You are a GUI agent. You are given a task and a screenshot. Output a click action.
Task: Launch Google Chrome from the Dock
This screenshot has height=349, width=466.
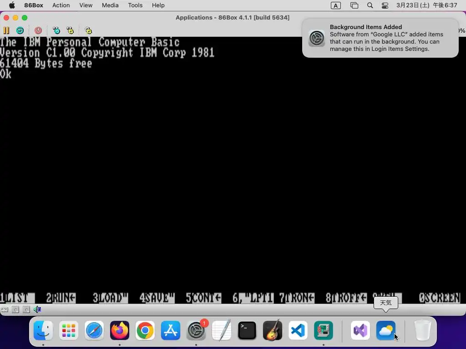coord(145,330)
